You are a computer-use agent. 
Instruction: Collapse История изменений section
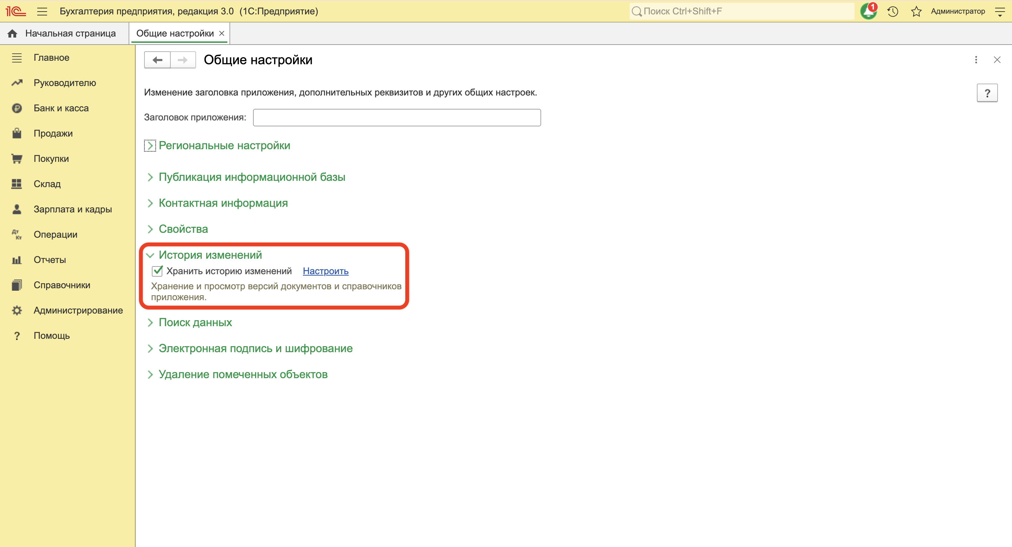click(210, 255)
